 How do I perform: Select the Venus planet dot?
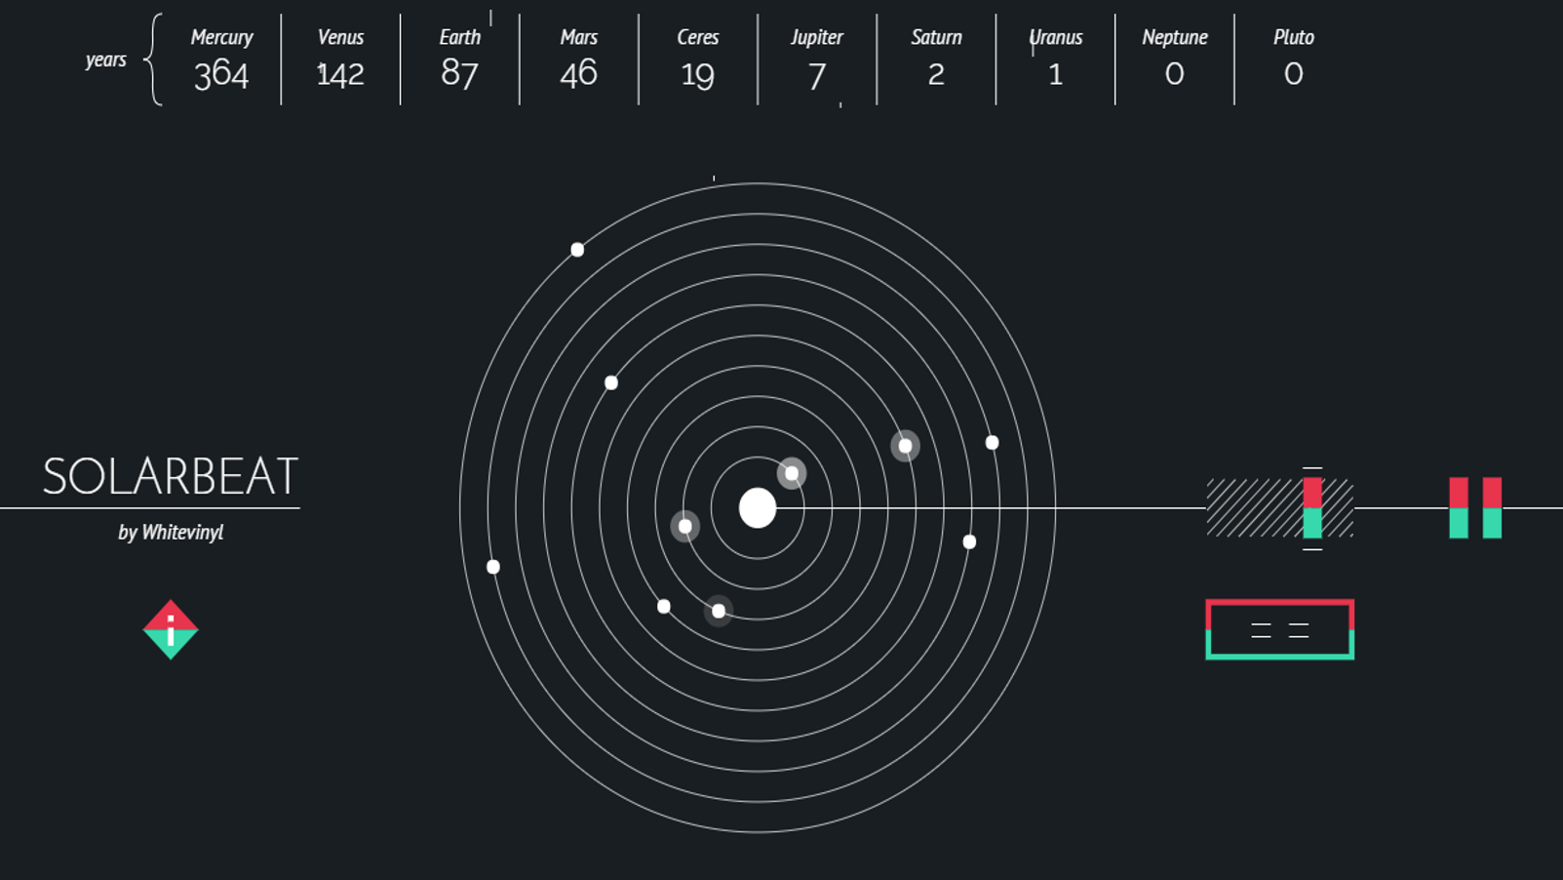tap(685, 527)
